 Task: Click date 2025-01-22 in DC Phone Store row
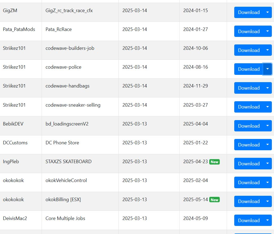tap(196, 143)
